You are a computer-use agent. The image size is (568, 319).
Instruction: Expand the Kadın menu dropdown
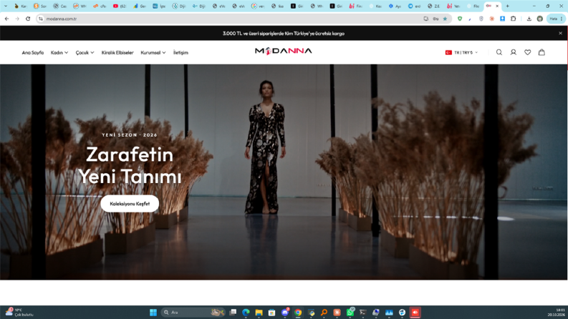tap(59, 53)
